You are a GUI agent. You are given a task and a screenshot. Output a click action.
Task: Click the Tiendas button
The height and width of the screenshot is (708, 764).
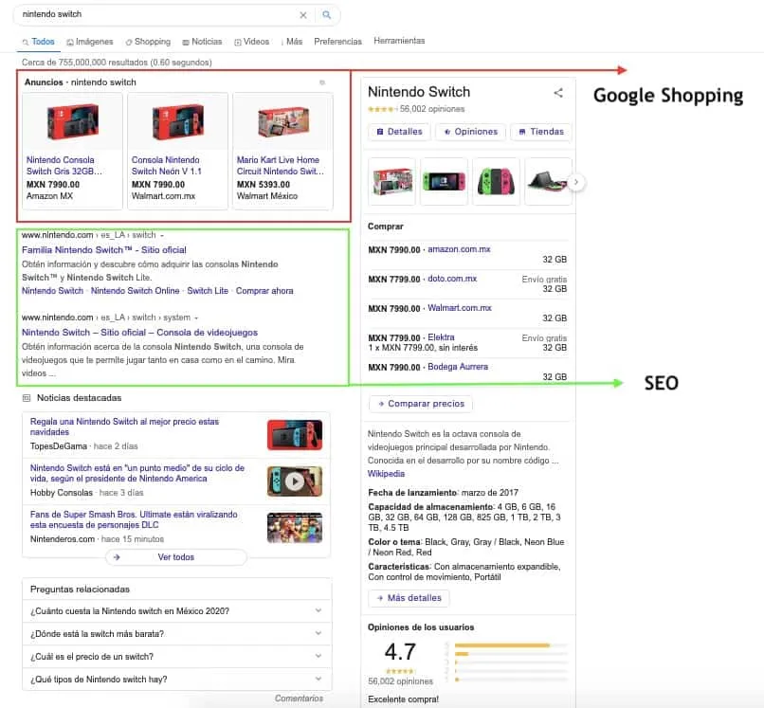[541, 132]
